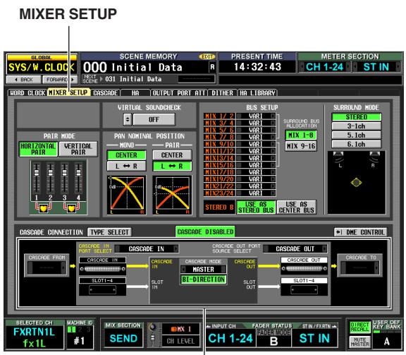Open the CASCADE TO selector
The width and height of the screenshot is (406, 355).
coord(360,267)
